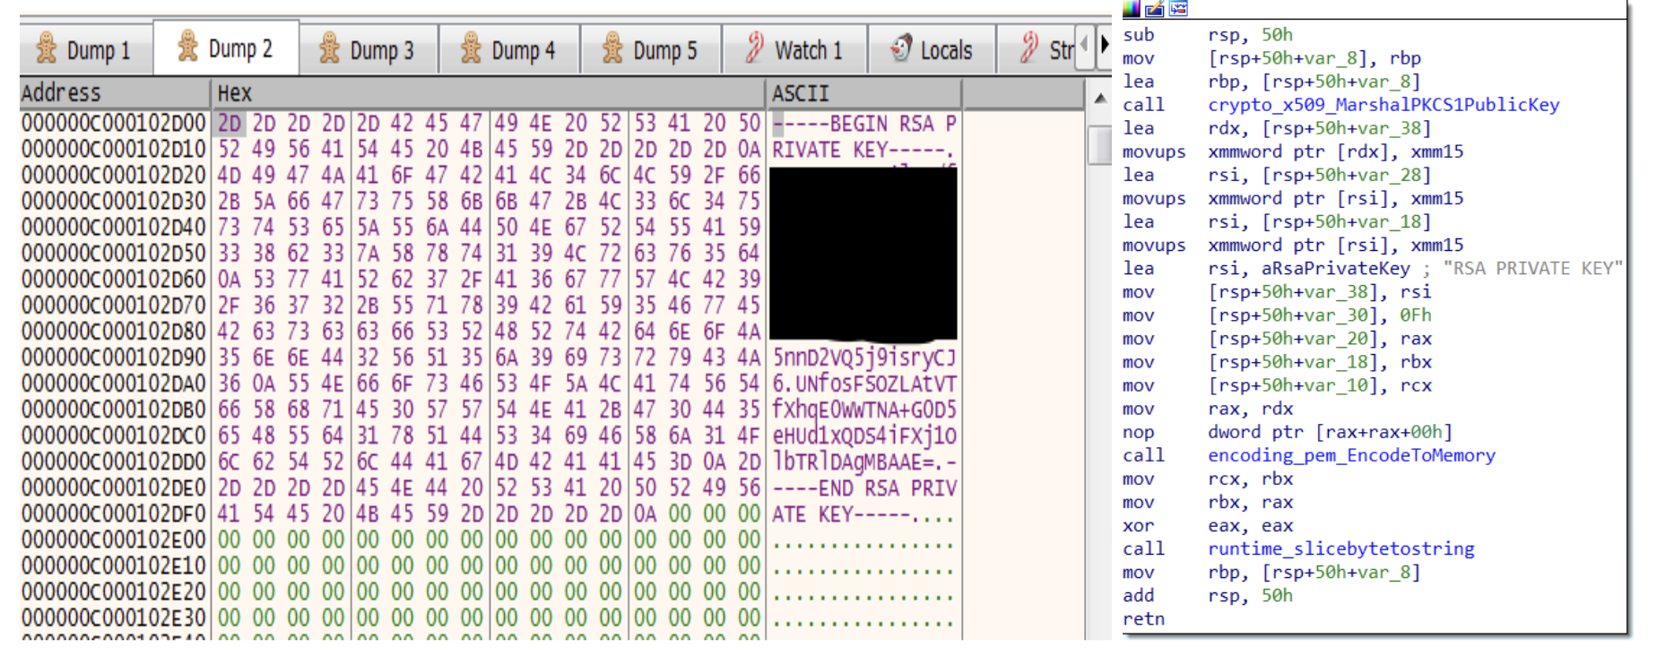Select the Dump 2 tab

[x=225, y=47]
